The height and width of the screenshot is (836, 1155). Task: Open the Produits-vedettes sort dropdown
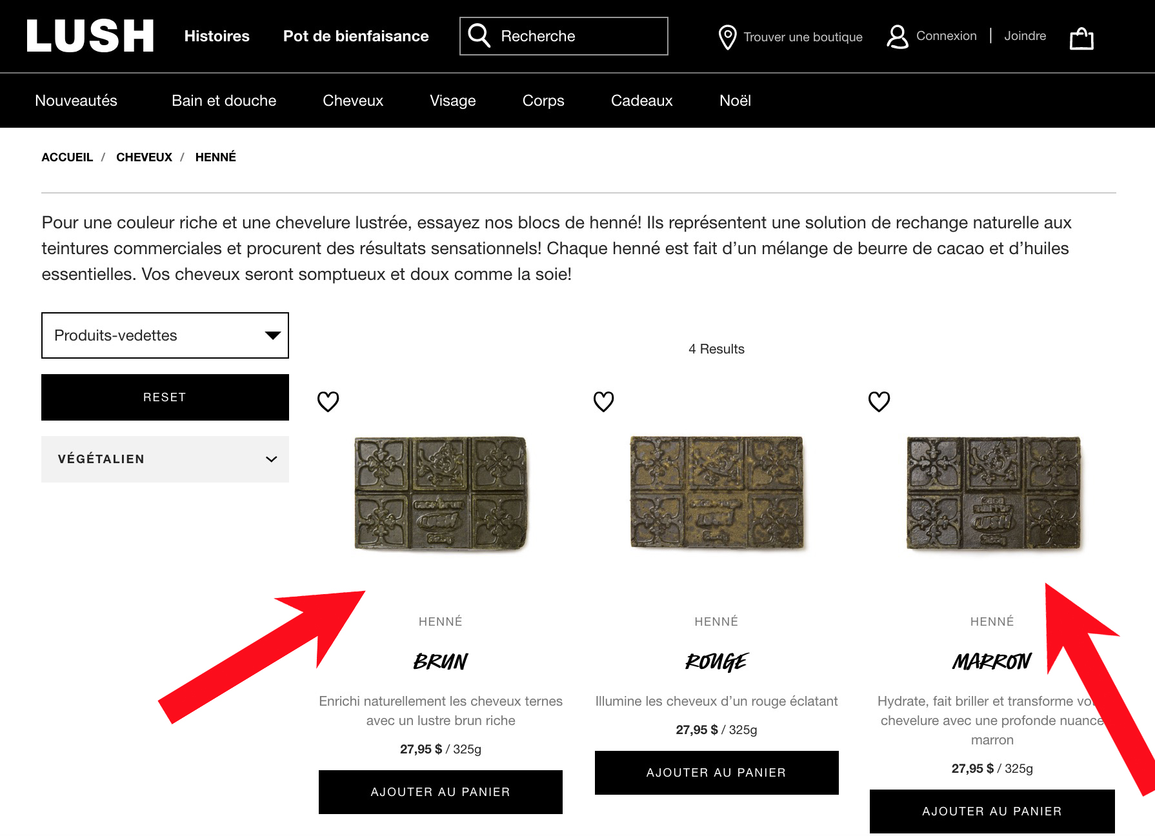[x=165, y=335]
